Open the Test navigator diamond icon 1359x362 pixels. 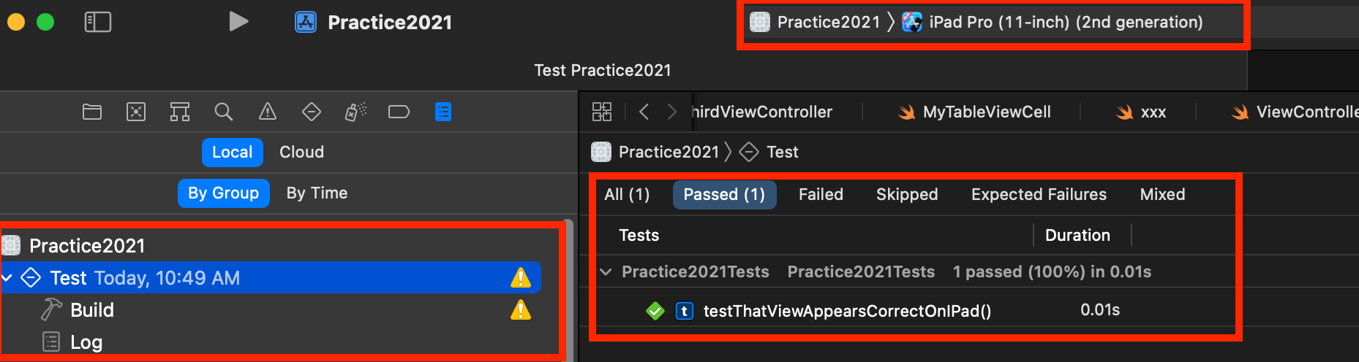click(312, 112)
